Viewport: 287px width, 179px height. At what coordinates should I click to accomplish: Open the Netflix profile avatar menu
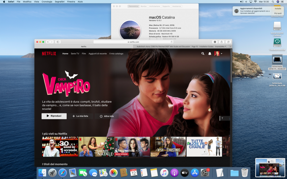tap(218, 54)
